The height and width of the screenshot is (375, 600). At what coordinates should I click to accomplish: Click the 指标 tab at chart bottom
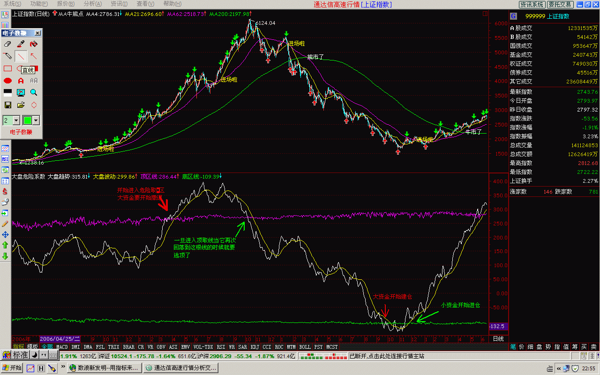coord(18,347)
